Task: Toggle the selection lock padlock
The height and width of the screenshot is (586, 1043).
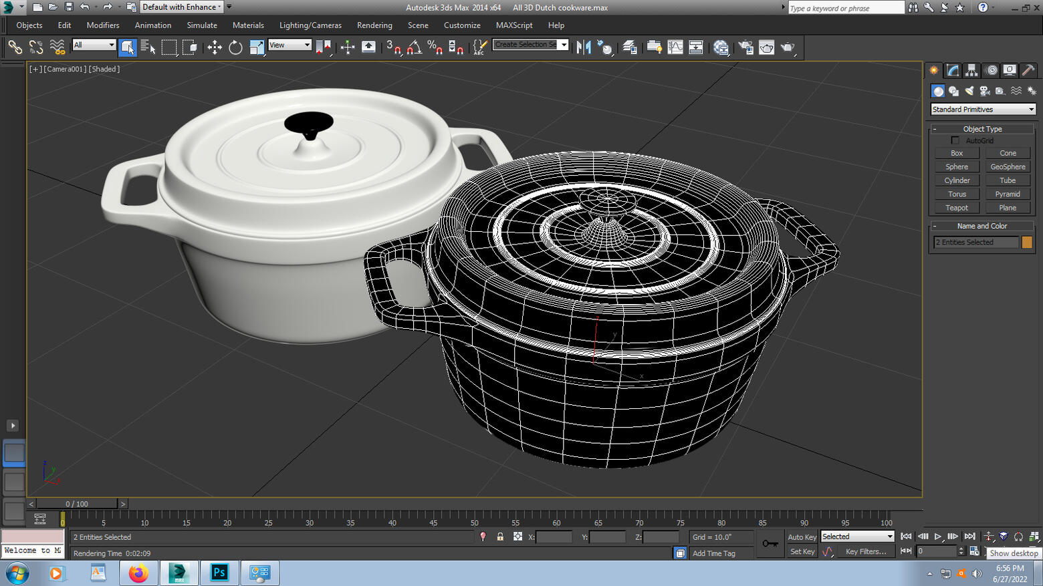Action: (500, 537)
